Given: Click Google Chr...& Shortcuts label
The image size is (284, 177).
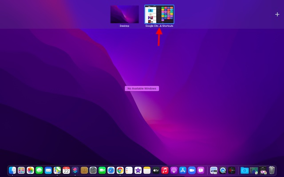Looking at the screenshot, I should (x=159, y=26).
